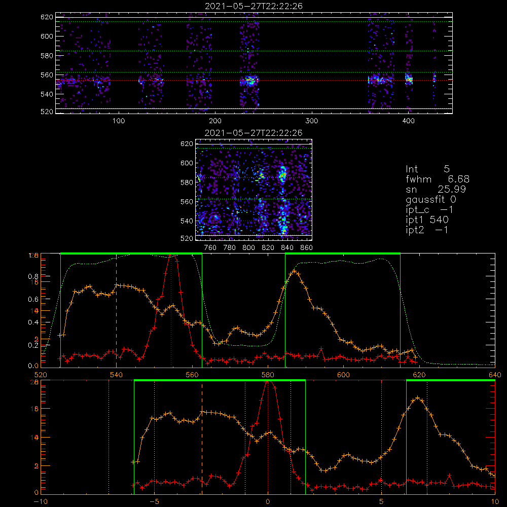Click the top spectrogram x-axis label 300
Image resolution: width=507 pixels, height=507 pixels.
pos(312,121)
